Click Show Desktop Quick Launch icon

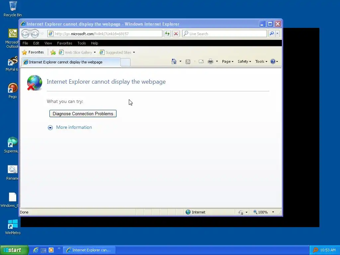(43, 250)
